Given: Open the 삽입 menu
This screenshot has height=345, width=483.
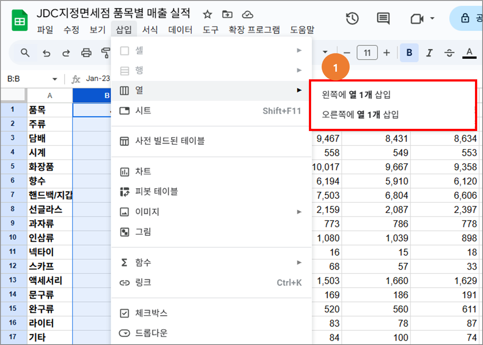Looking at the screenshot, I should click(124, 30).
